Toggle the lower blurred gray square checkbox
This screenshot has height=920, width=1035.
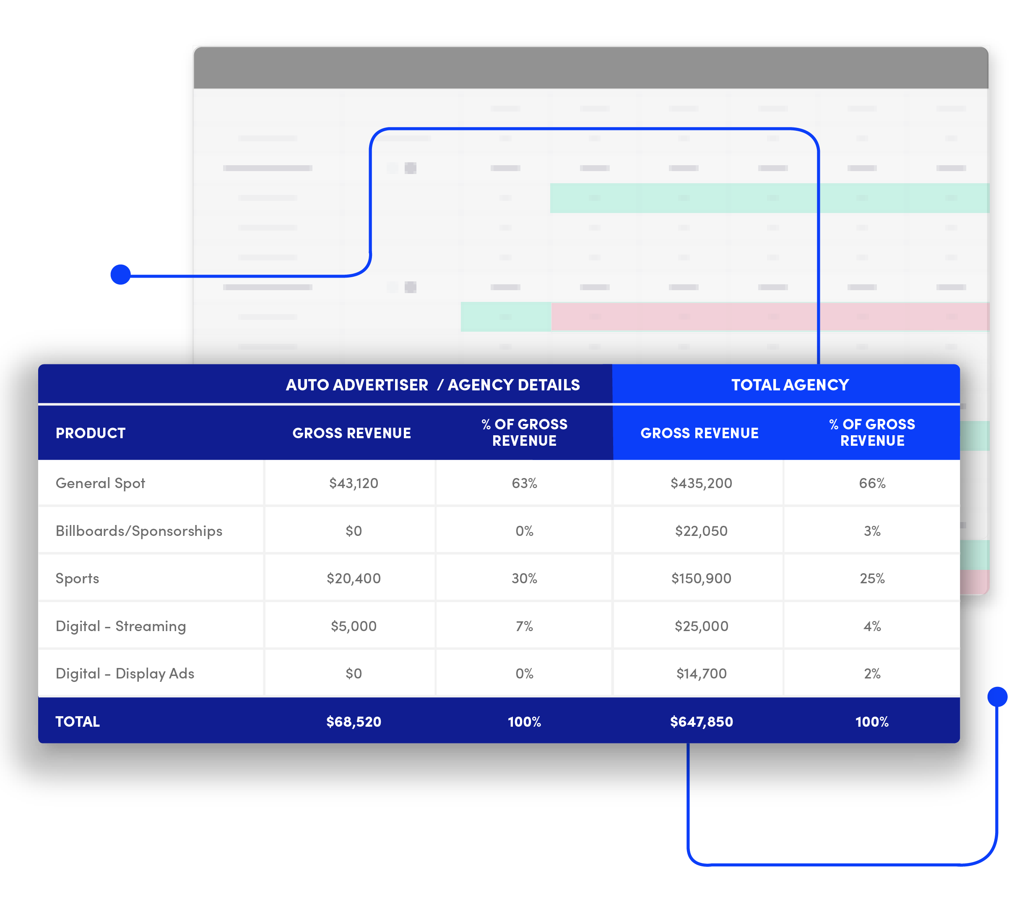tap(410, 287)
